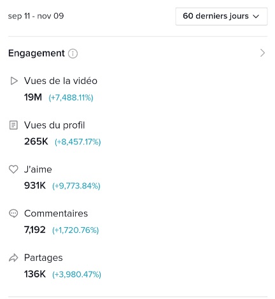Viewport: 275px width, 299px height.
Task: Select the Engagement section heading
Action: click(36, 53)
